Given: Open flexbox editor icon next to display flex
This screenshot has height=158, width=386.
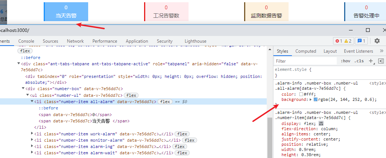Looking at the screenshot, I should tap(321, 124).
